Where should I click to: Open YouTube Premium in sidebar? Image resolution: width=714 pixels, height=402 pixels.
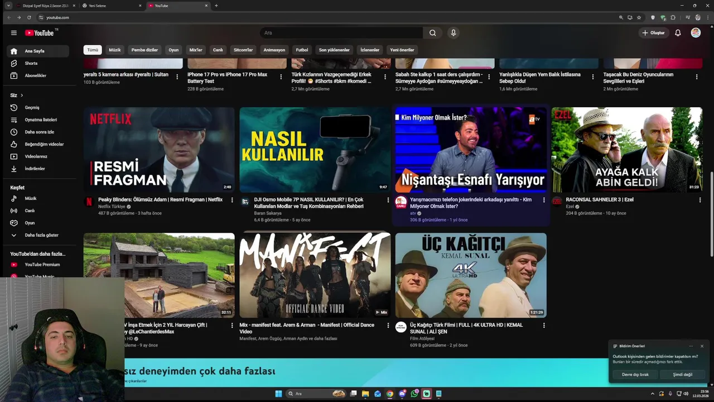(38, 265)
